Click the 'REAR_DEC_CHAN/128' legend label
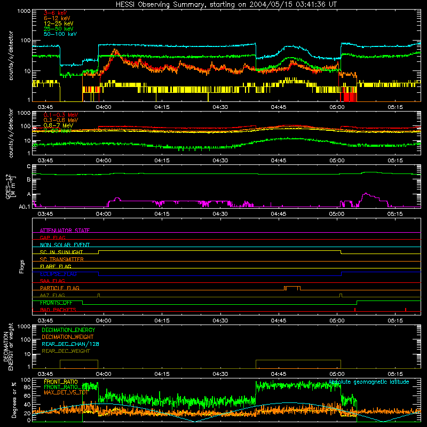This screenshot has height=427, width=427. point(70,344)
